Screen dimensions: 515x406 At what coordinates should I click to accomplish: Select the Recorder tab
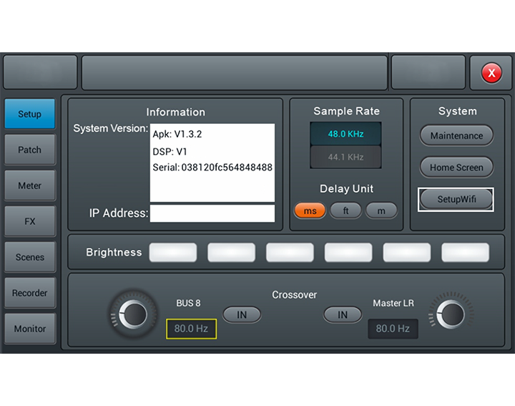pyautogui.click(x=29, y=293)
